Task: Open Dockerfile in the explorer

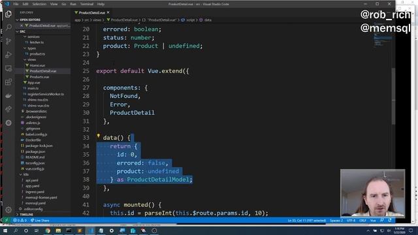Action: (x=33, y=140)
